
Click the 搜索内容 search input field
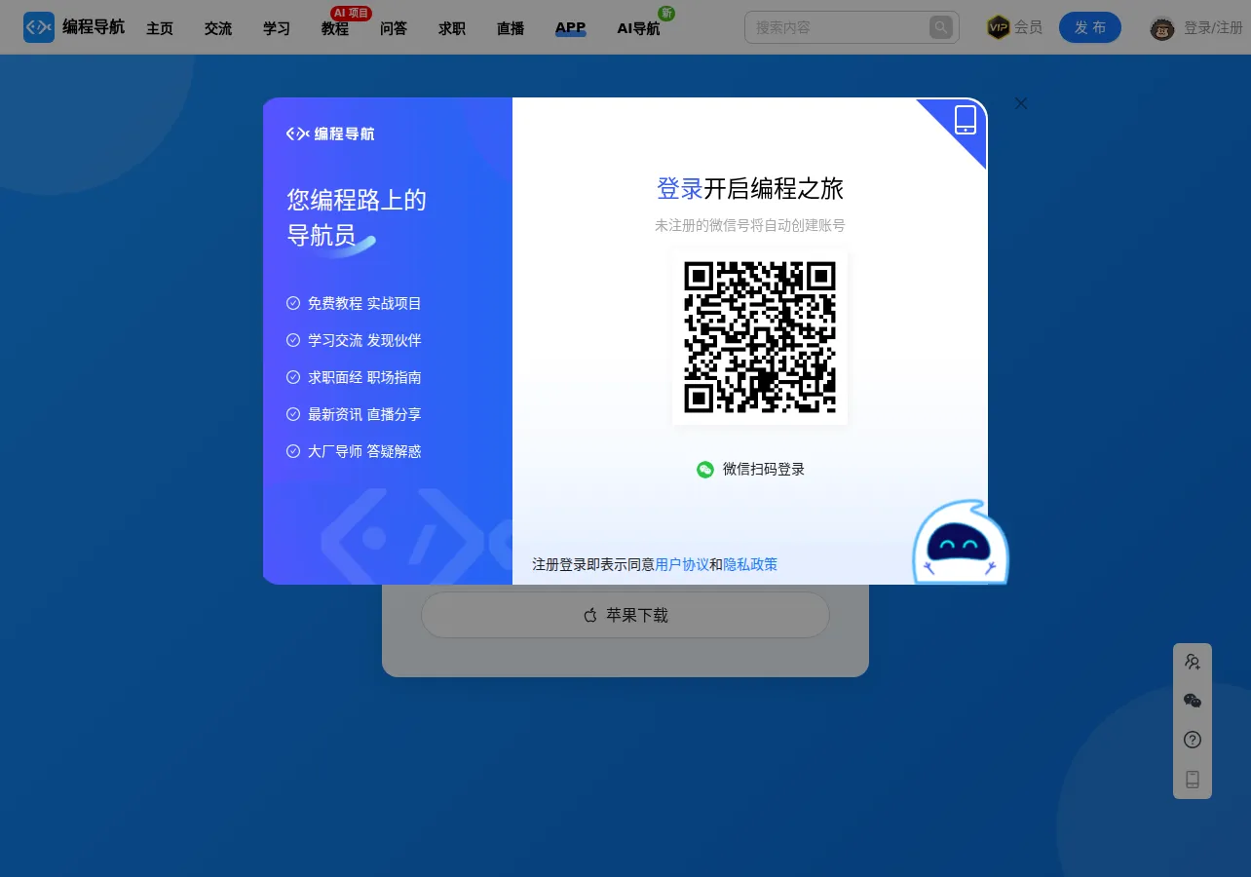(838, 27)
